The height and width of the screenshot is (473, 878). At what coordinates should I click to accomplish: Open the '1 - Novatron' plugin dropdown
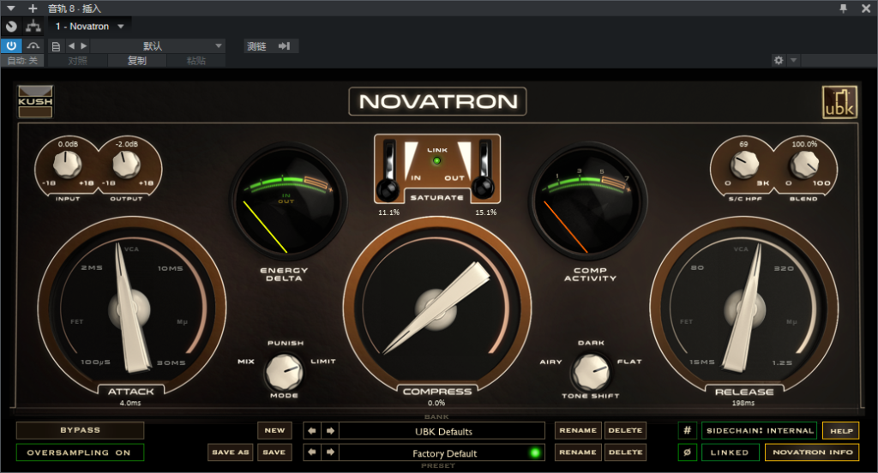89,27
